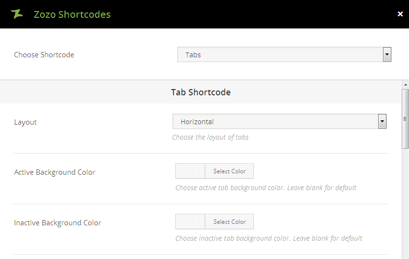Click Select Color for Inactive Background Color
409x259 pixels.
click(x=229, y=222)
